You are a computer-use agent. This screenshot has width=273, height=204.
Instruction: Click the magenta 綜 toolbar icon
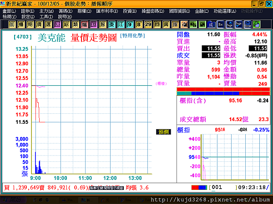(x=93, y=24)
